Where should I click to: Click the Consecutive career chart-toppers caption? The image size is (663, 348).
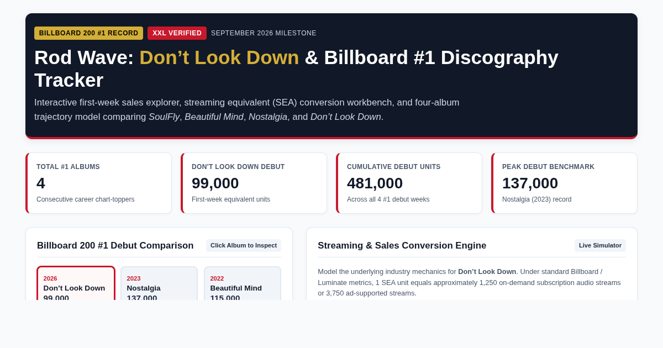(85, 199)
